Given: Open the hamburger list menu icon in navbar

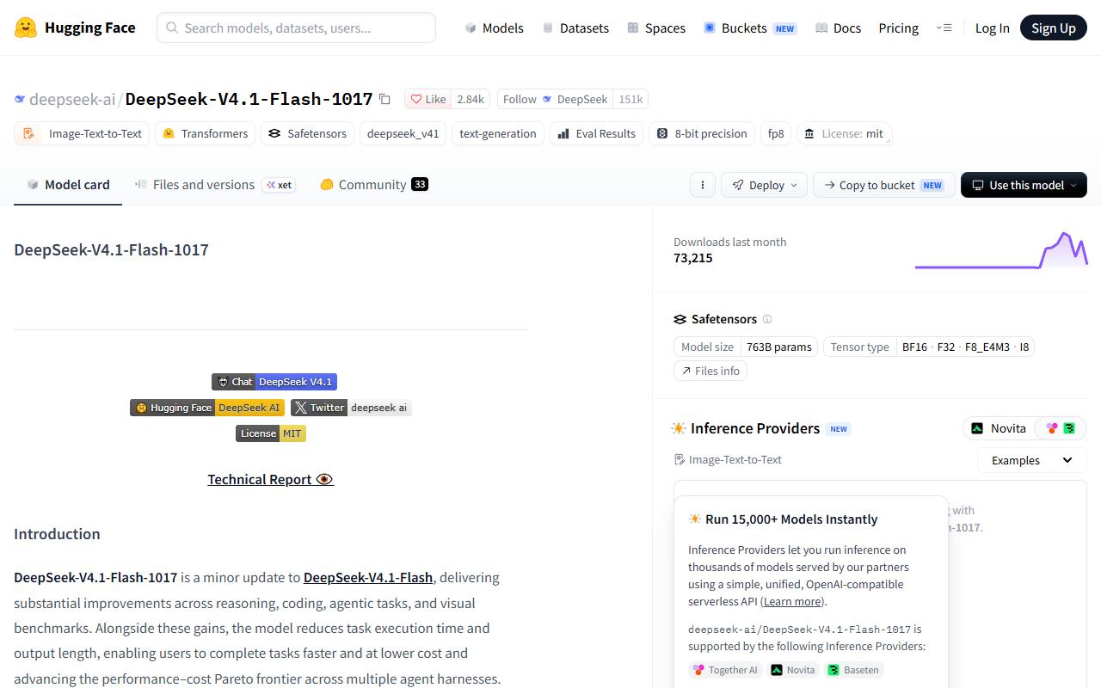Looking at the screenshot, I should click(x=944, y=28).
